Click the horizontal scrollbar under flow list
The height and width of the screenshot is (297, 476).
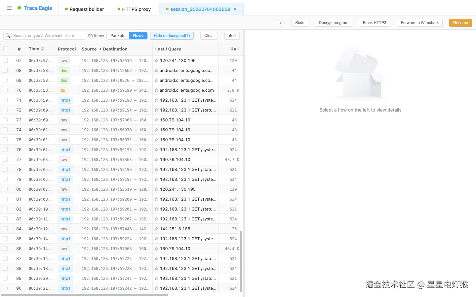pos(85,295)
